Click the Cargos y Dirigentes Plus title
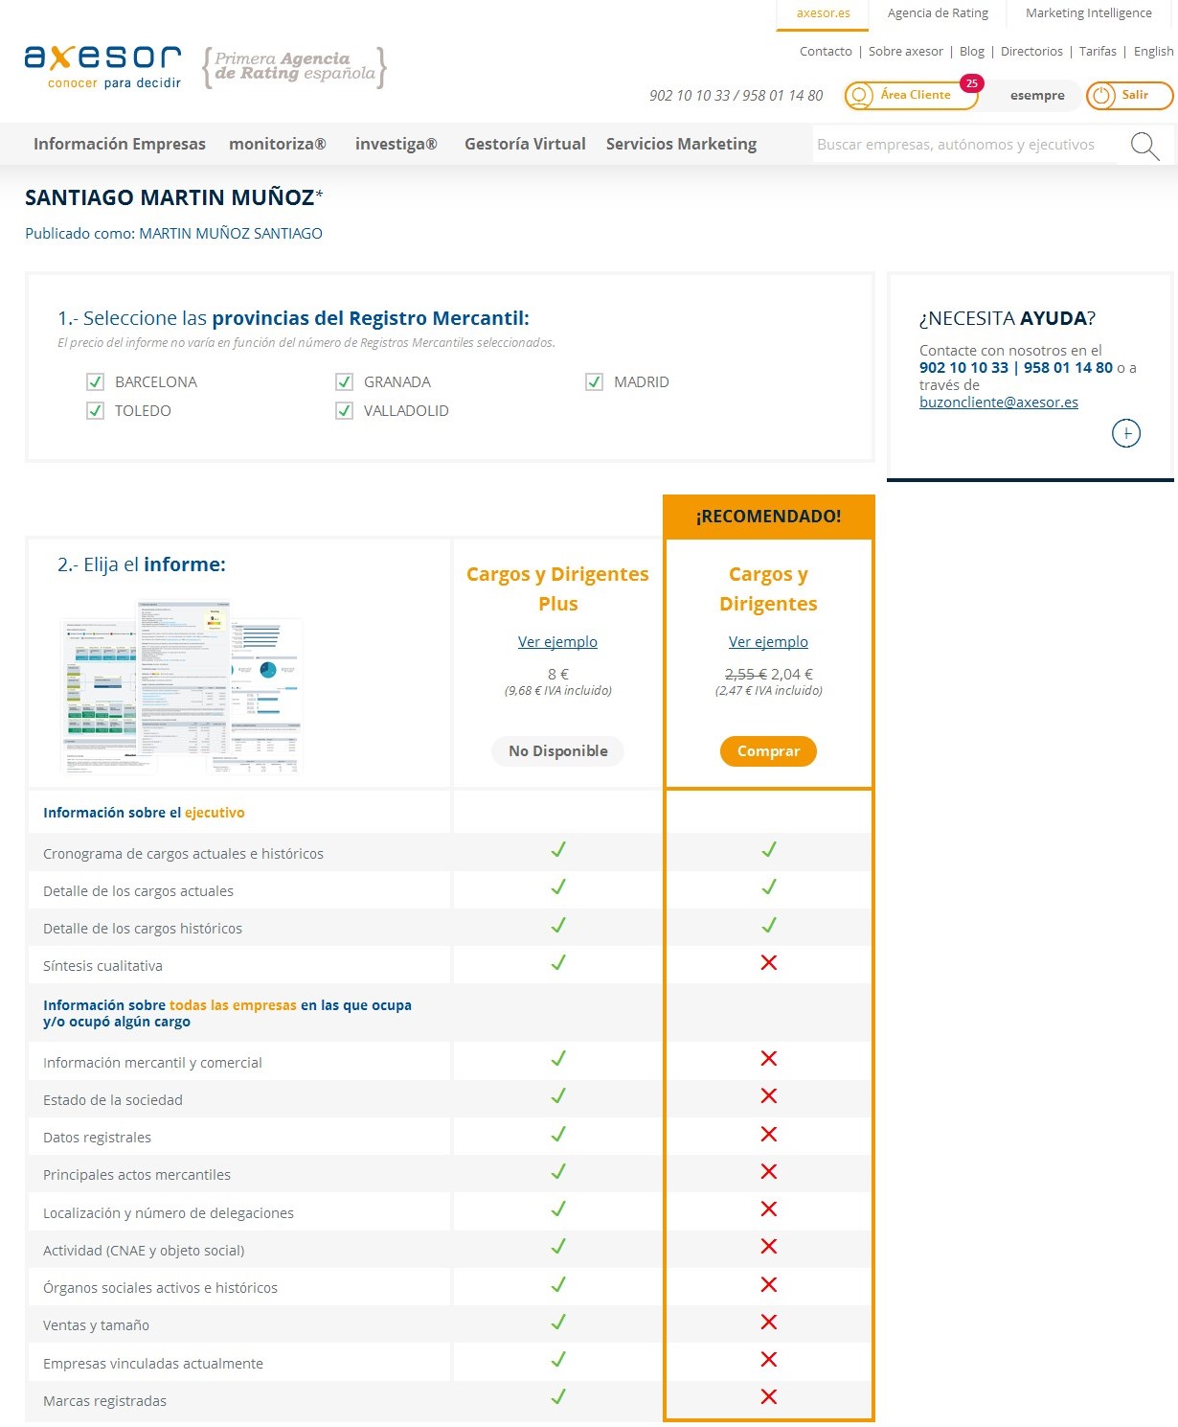 pyautogui.click(x=557, y=588)
